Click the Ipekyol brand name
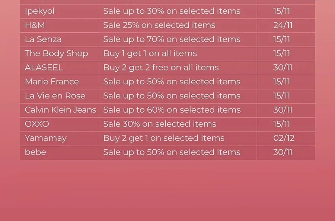The height and width of the screenshot is (221, 335). (39, 11)
